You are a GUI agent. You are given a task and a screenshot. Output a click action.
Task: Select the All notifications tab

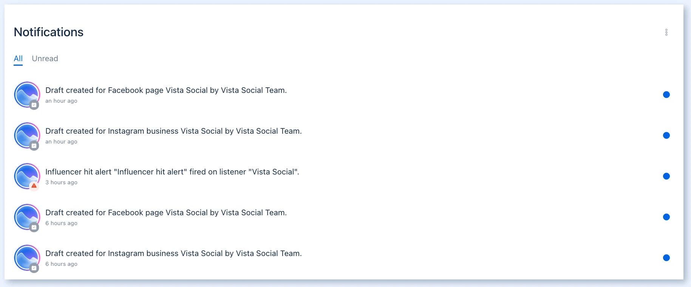click(x=18, y=59)
